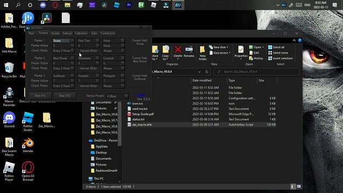Switch to the Main tab in macro
Screen dimensions: 343x193
32,33
